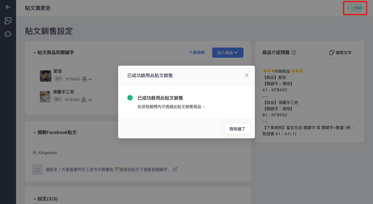Viewport: 373px width, 204px height.
Task: Open the chat messages sidebar icon
Action: pos(8,34)
